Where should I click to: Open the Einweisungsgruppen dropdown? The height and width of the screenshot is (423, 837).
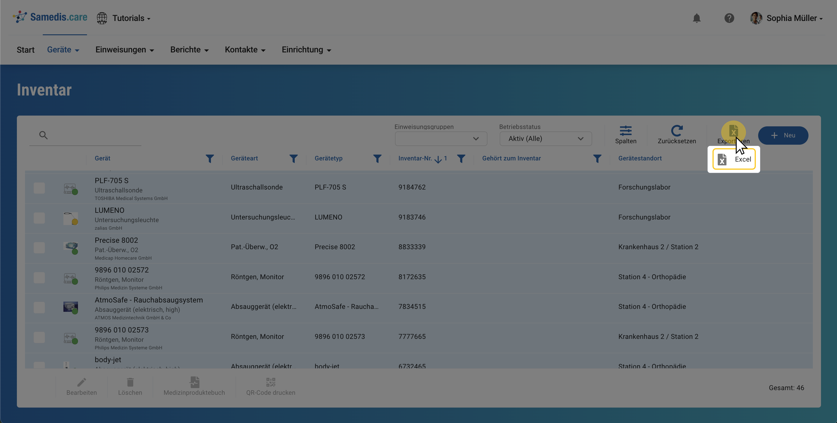440,139
